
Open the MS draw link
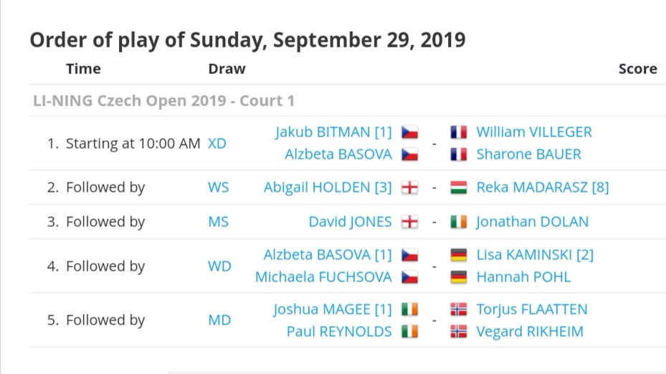tap(219, 222)
